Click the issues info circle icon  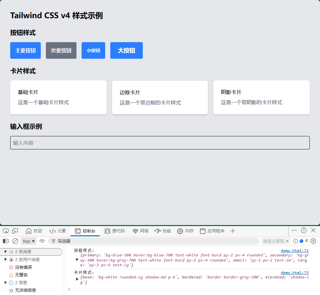point(295,241)
